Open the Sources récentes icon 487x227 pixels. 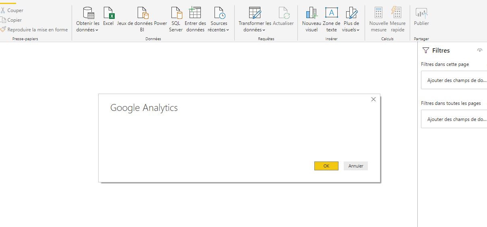click(x=220, y=13)
